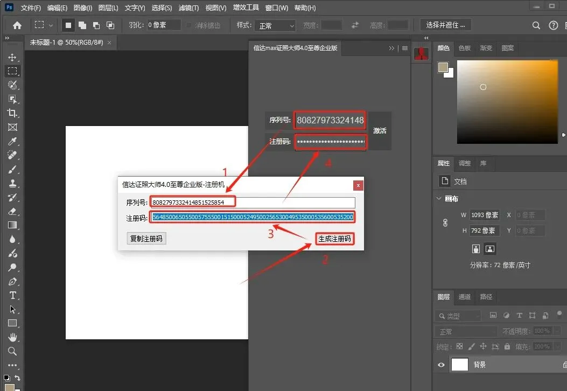Select the Object Selection tool
Screen dimensions: 567x391
12,99
